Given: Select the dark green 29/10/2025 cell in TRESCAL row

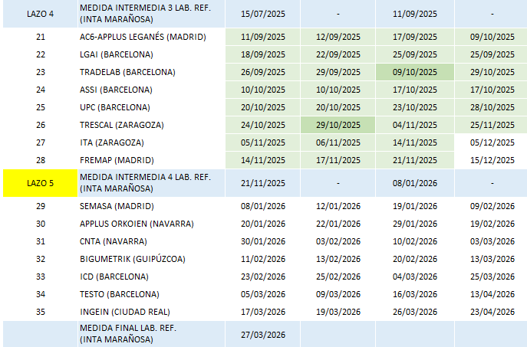Looking at the screenshot, I should [x=338, y=125].
